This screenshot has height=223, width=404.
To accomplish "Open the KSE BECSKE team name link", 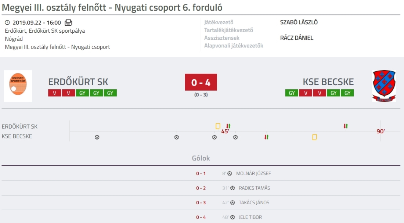I will tap(328, 82).
